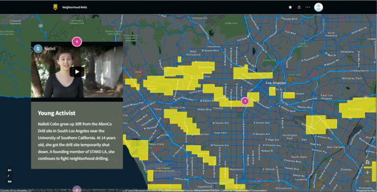Click pink map marker 1 near USC
The height and width of the screenshot is (192, 377).
pos(245,101)
